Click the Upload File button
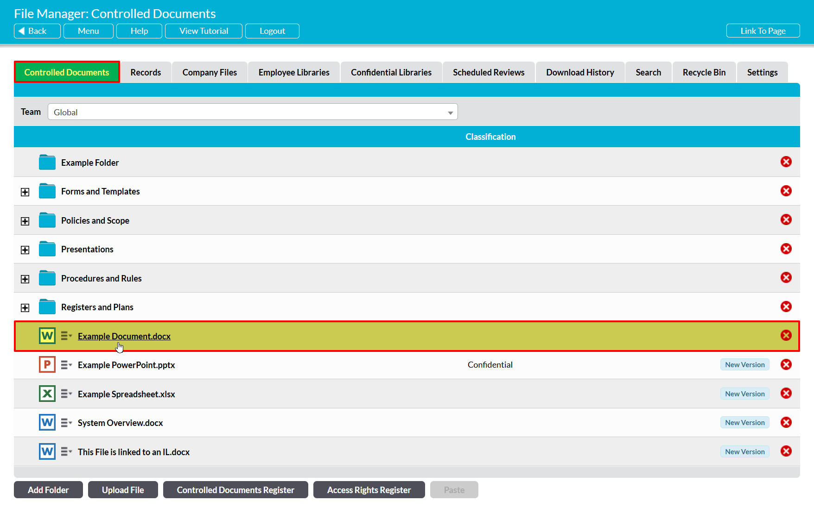The width and height of the screenshot is (814, 507). 123,490
